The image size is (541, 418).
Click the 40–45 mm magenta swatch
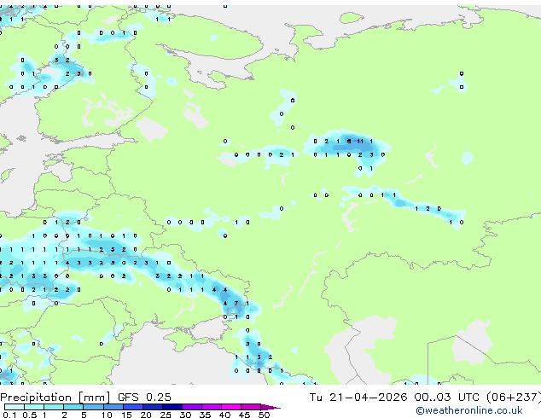coord(231,407)
